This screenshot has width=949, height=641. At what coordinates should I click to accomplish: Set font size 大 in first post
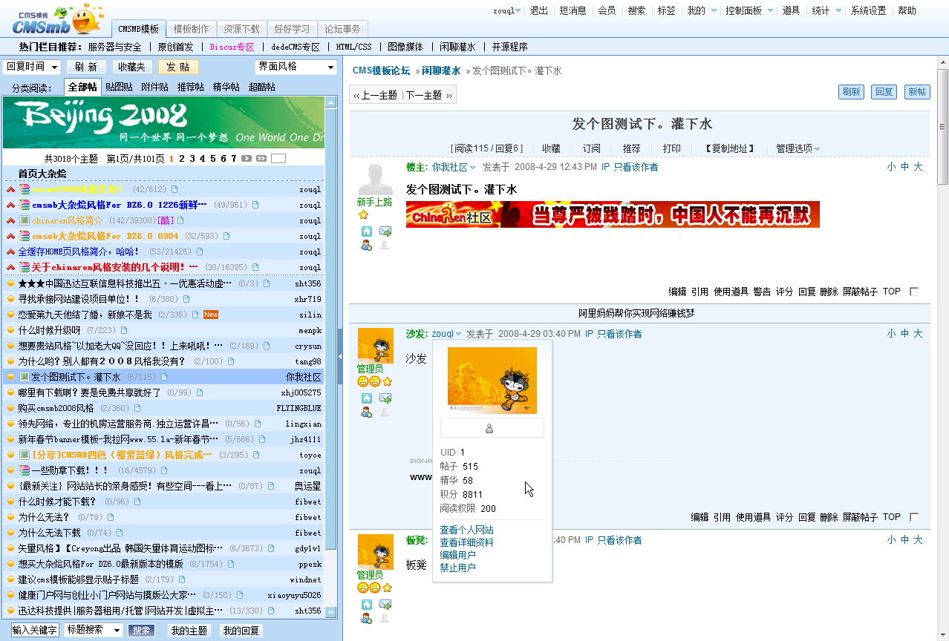pyautogui.click(x=918, y=167)
